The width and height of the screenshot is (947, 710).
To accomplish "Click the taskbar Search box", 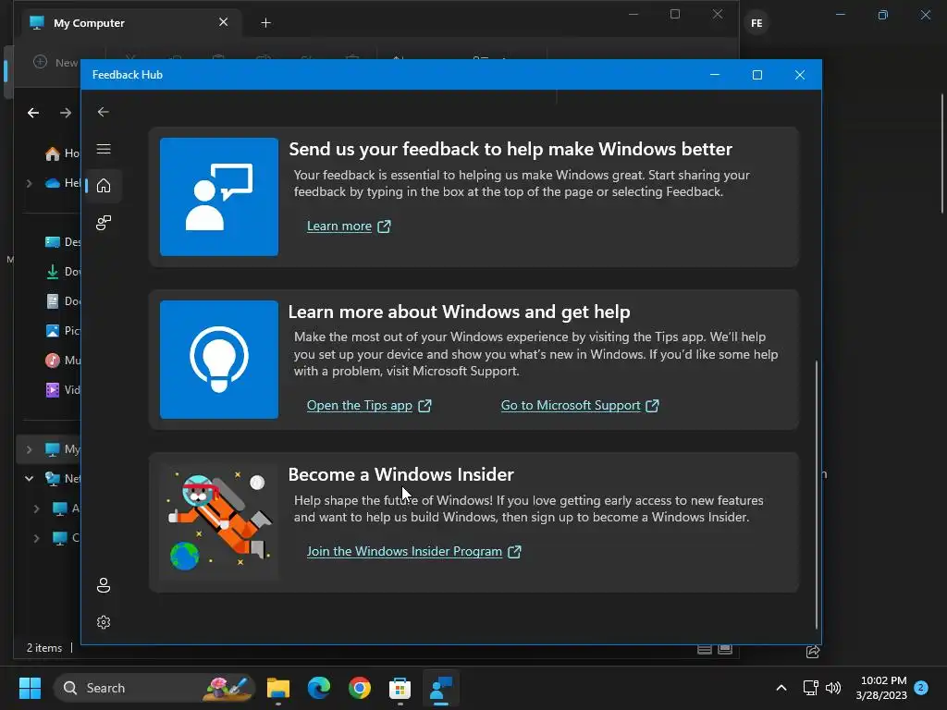I will [x=155, y=688].
